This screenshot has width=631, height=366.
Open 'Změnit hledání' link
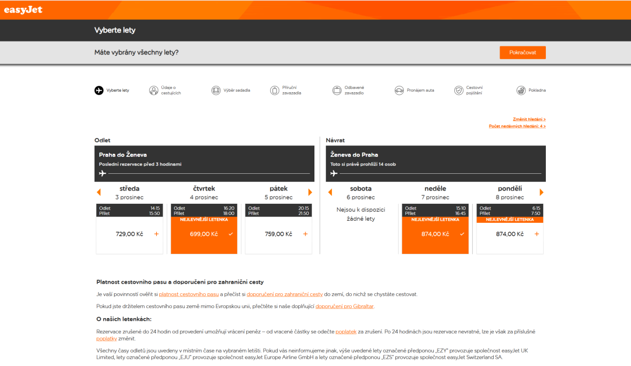pos(529,119)
